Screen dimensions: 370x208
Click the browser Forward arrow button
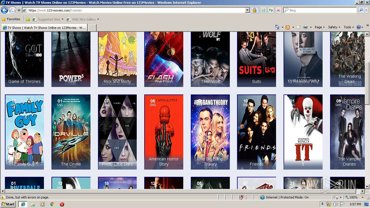click(x=12, y=10)
